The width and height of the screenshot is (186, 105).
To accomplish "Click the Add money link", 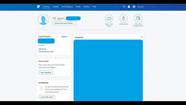I will point(42,49).
